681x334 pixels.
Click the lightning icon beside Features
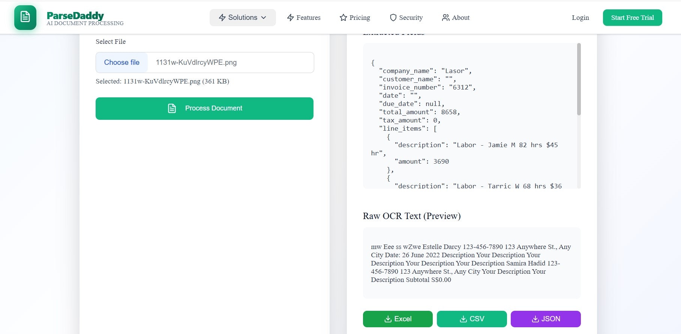point(290,18)
